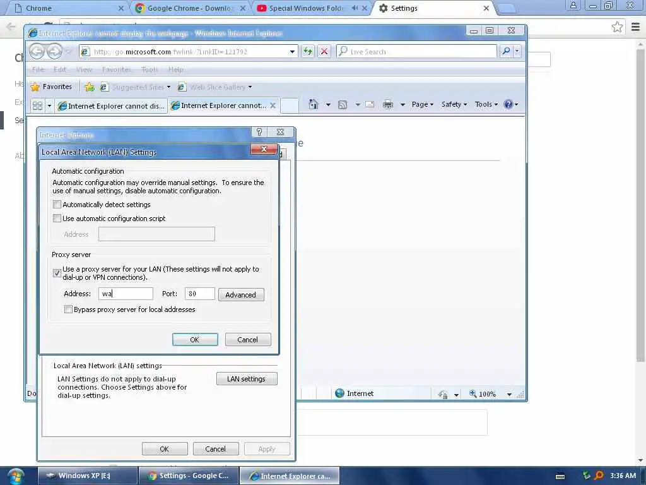The height and width of the screenshot is (485, 646).
Task: Click the Windows Start orb
Action: click(x=16, y=476)
